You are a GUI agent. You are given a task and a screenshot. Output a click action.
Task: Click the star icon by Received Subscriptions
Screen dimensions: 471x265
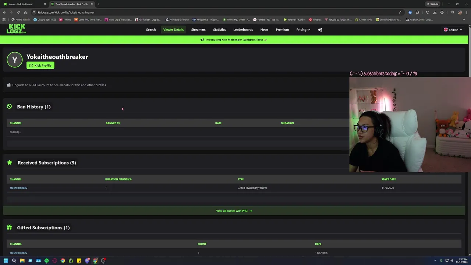pos(10,162)
